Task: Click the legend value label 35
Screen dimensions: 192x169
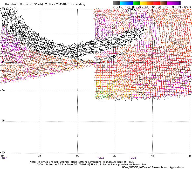Action: (160, 7)
